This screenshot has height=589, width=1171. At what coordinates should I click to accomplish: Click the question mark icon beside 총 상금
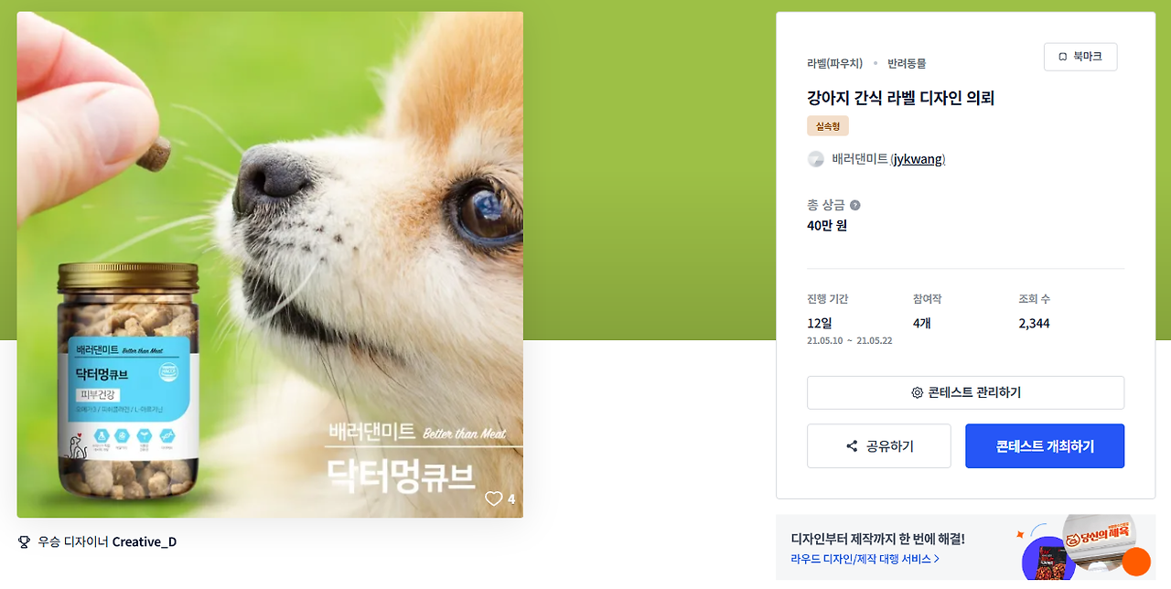(855, 206)
